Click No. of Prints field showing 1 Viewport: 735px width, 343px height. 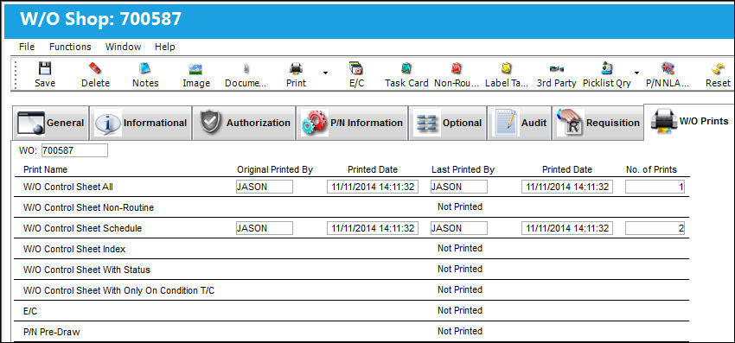tap(655, 187)
